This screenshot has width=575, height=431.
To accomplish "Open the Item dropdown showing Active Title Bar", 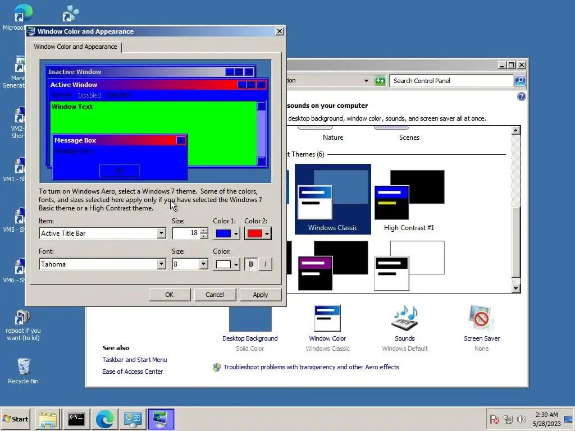I will [x=161, y=233].
